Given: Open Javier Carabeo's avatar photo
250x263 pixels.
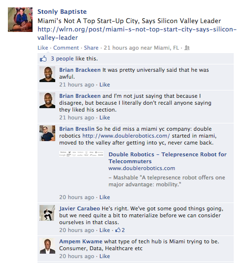Looking at the screenshot, I should point(47,213).
